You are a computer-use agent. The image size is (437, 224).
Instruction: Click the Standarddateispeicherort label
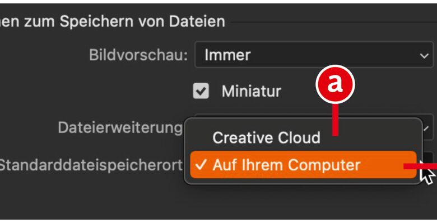[91, 165]
